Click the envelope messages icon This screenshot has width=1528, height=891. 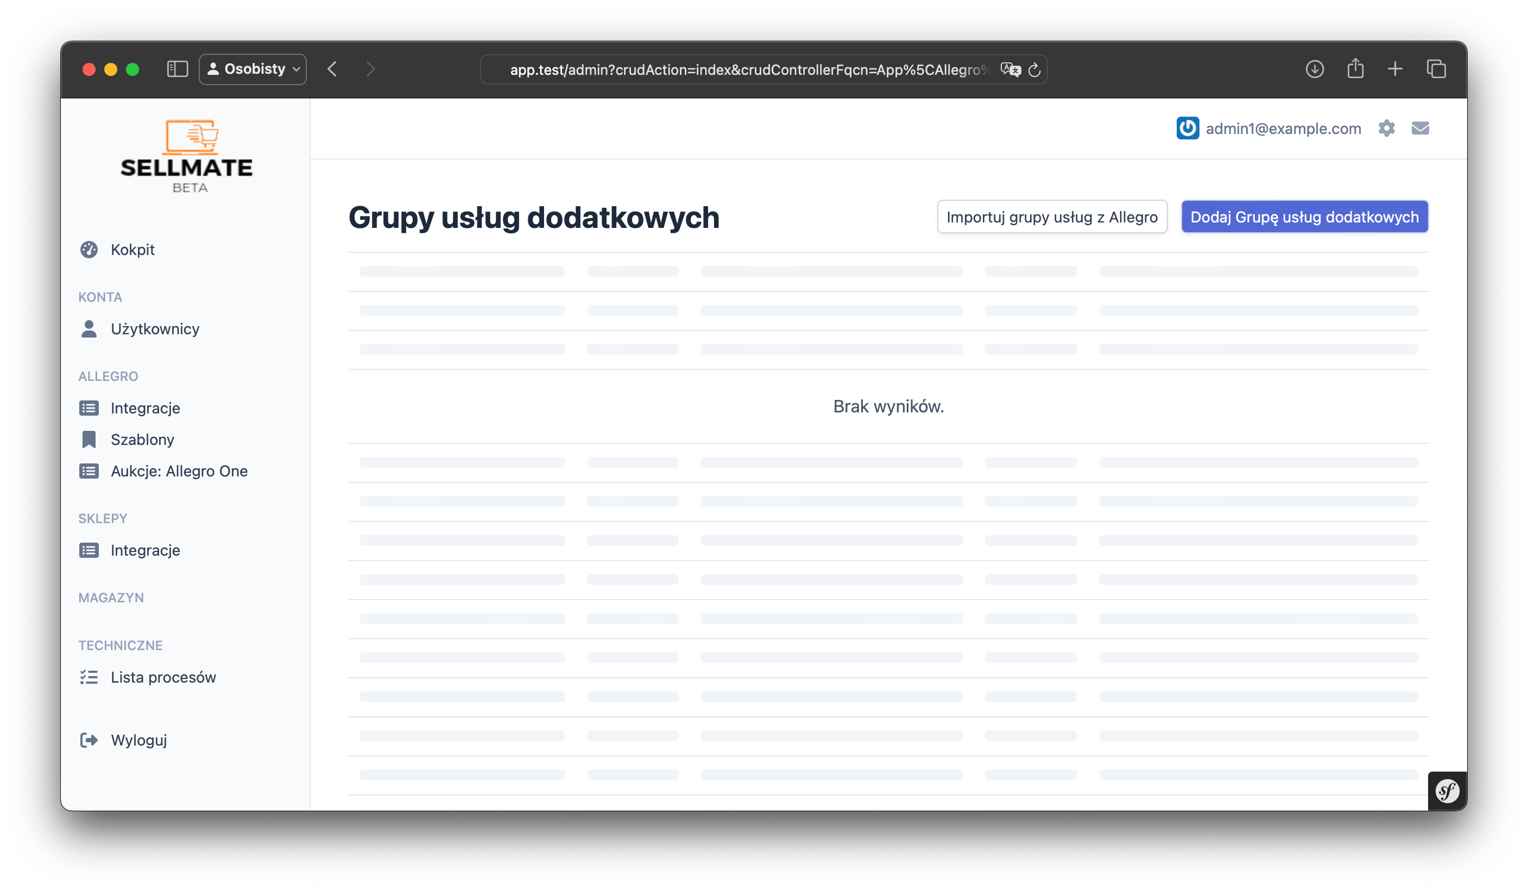(x=1420, y=129)
